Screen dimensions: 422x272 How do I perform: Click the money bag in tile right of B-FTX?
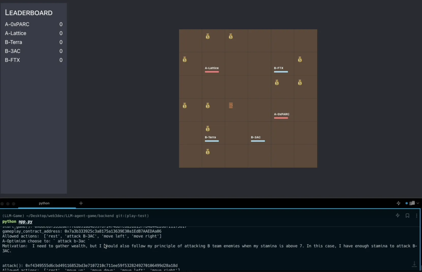[300, 60]
